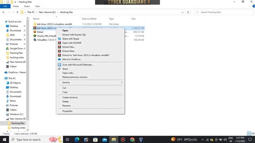Select the kali-linux-2023.3-virtualbox-amd64 folder
This screenshot has height=143, width=255.
55,24
